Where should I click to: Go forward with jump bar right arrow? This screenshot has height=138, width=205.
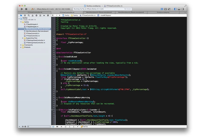click(60, 15)
